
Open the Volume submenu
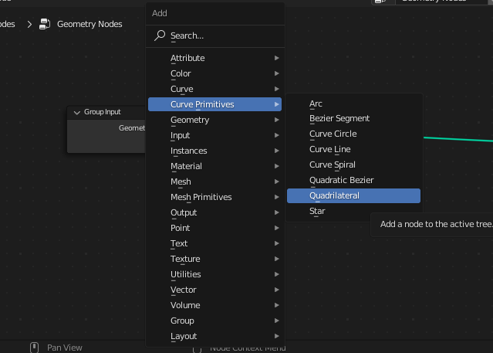pyautogui.click(x=215, y=305)
